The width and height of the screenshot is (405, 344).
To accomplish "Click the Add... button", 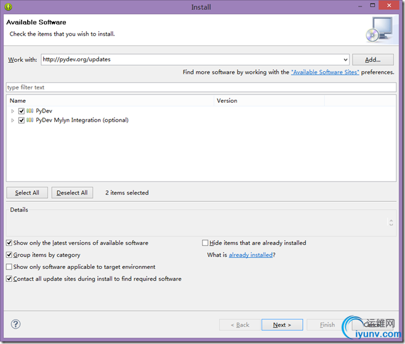I will pyautogui.click(x=373, y=60).
